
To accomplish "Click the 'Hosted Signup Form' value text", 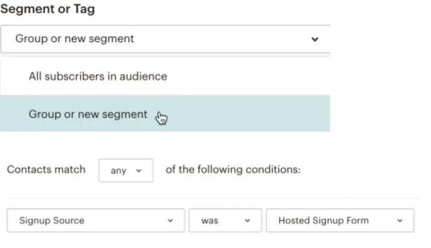I will tap(323, 220).
